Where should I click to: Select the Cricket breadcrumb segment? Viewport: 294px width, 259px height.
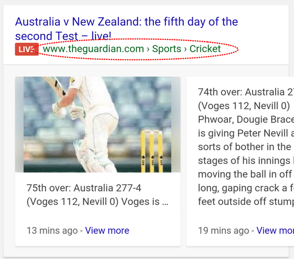pos(205,49)
